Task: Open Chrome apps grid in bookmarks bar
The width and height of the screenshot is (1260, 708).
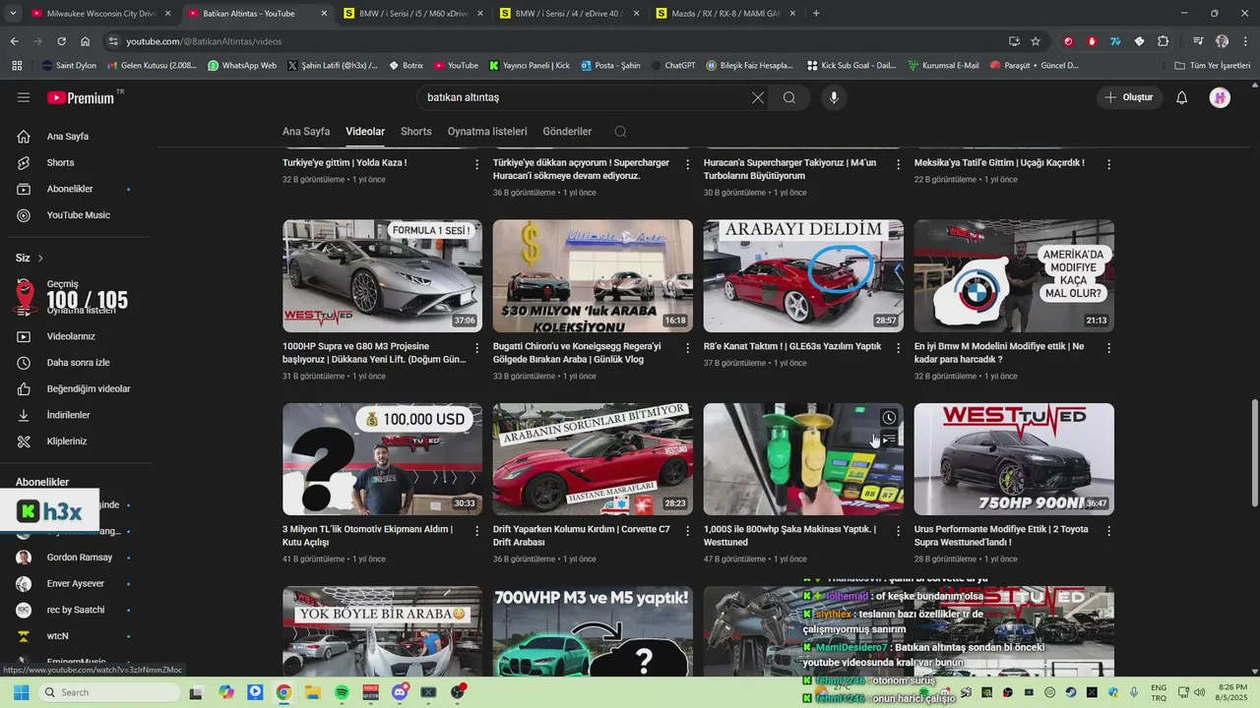Action: [17, 66]
